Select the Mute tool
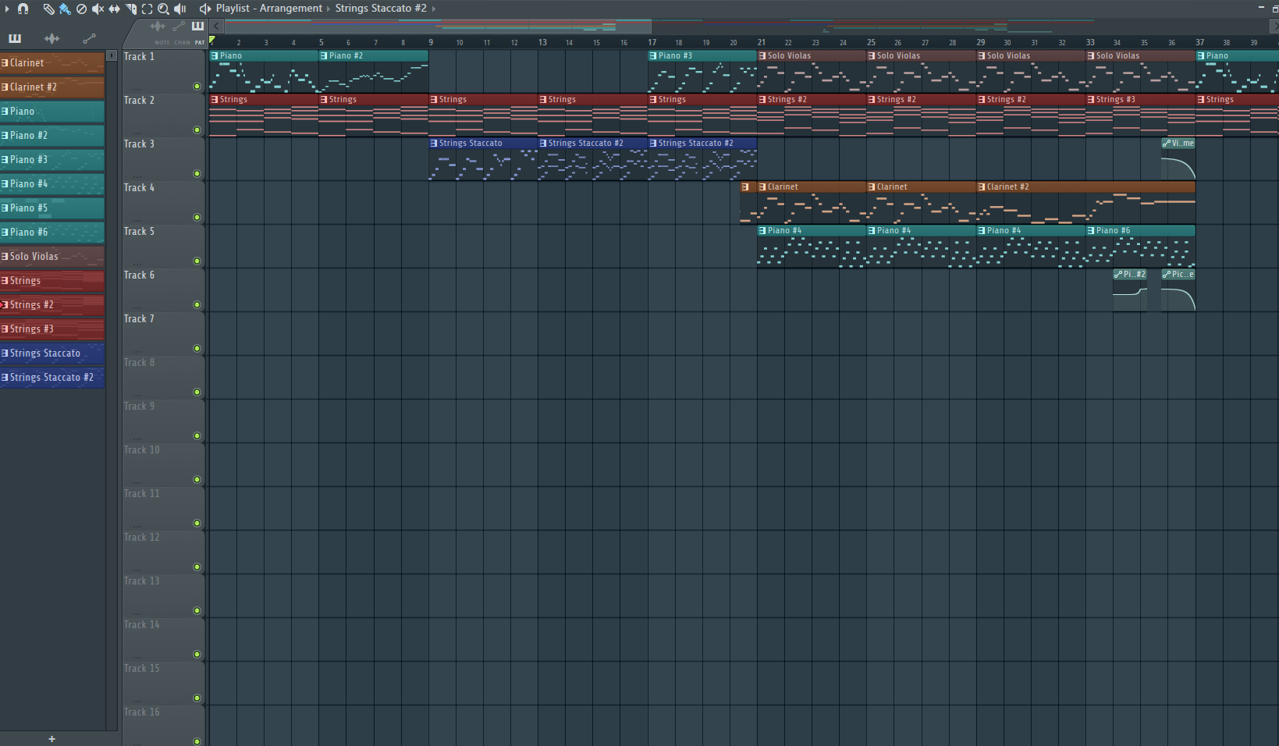 point(98,9)
